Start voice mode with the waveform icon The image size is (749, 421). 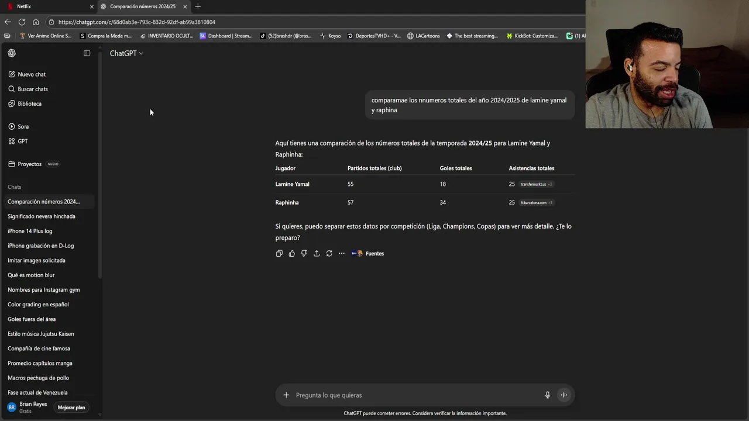[x=564, y=395]
